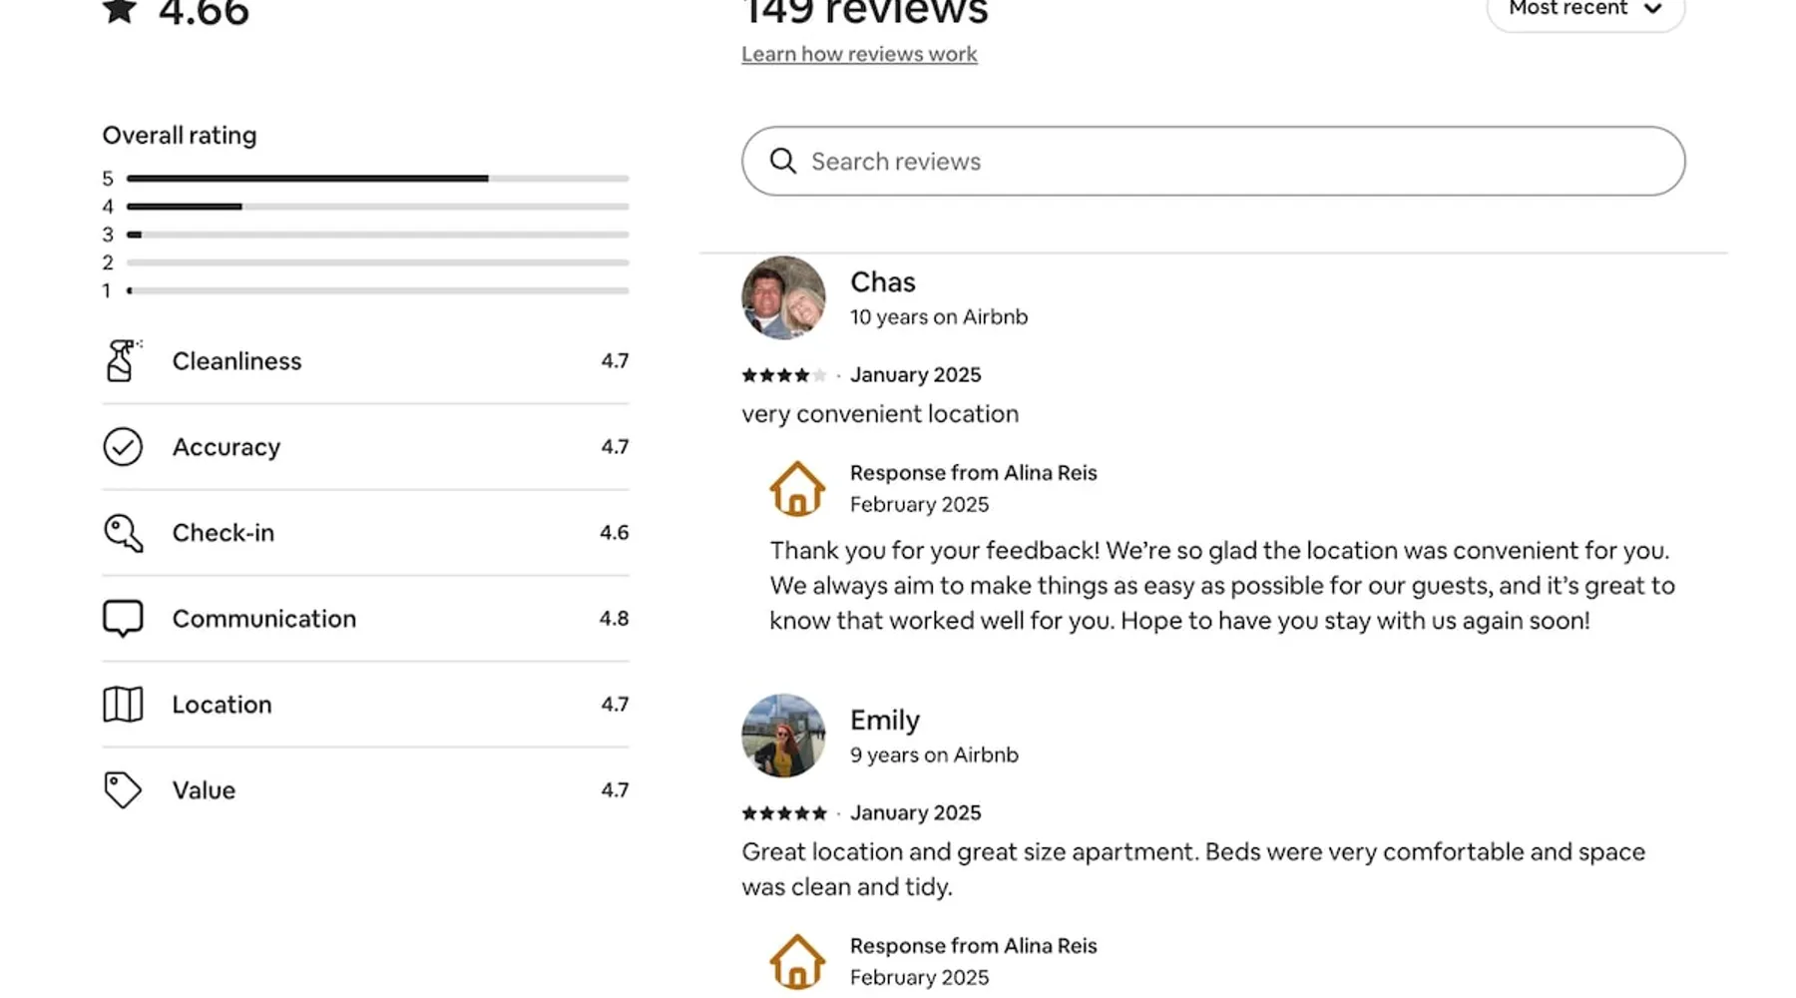Open Emily's profile photo
This screenshot has width=1796, height=998.
pyautogui.click(x=783, y=737)
